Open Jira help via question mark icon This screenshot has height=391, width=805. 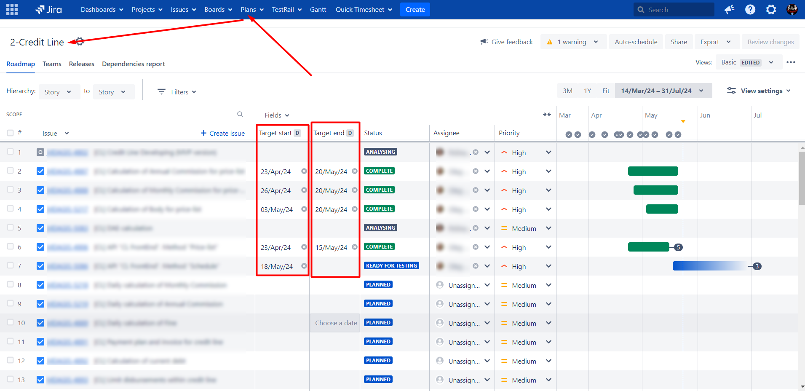(x=750, y=9)
